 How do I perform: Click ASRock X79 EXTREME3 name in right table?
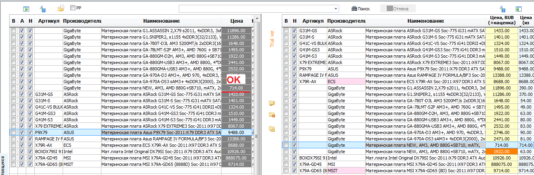425,62
